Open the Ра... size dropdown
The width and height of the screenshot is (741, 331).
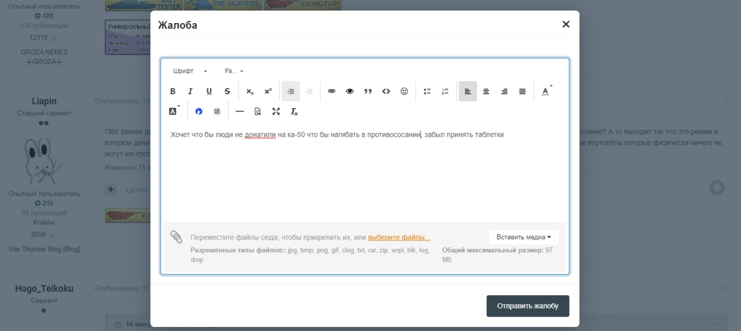click(x=234, y=71)
